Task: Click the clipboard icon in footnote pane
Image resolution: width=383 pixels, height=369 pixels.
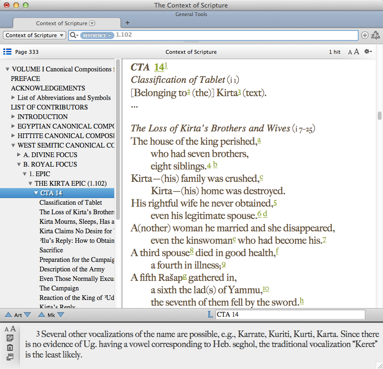Action: click(x=10, y=348)
